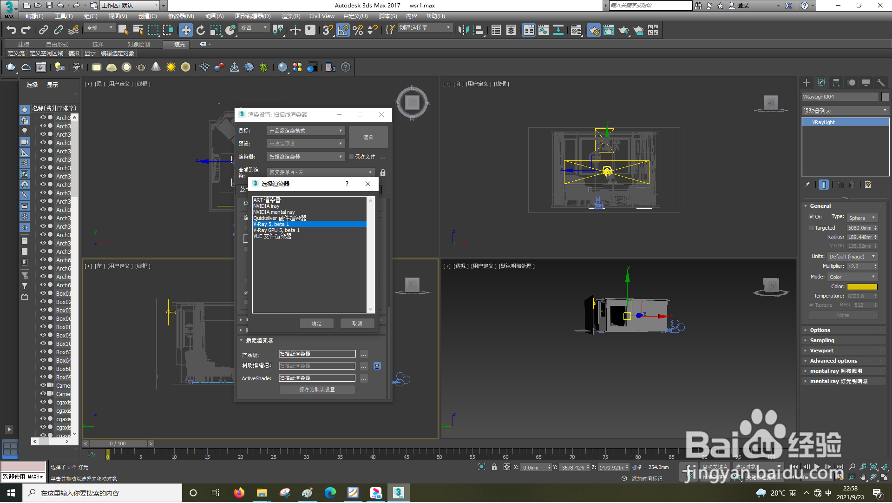Image resolution: width=892 pixels, height=503 pixels.
Task: Switch to the 自由形式 ribbon tab
Action: [x=57, y=45]
